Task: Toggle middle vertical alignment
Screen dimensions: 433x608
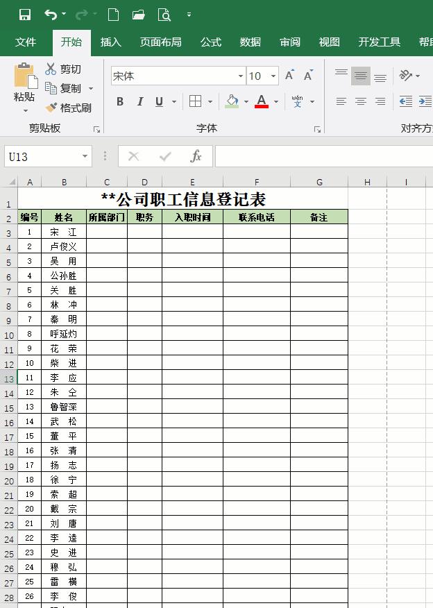Action: (361, 75)
